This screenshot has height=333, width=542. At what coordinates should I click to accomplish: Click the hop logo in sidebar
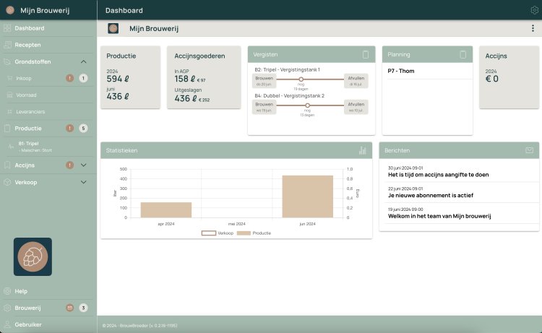tap(33, 256)
